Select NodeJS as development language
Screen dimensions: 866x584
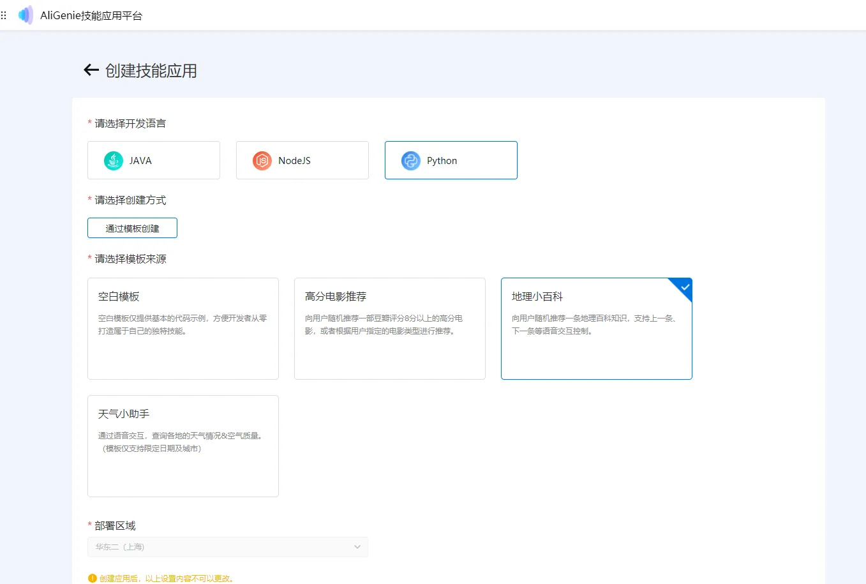coord(302,160)
